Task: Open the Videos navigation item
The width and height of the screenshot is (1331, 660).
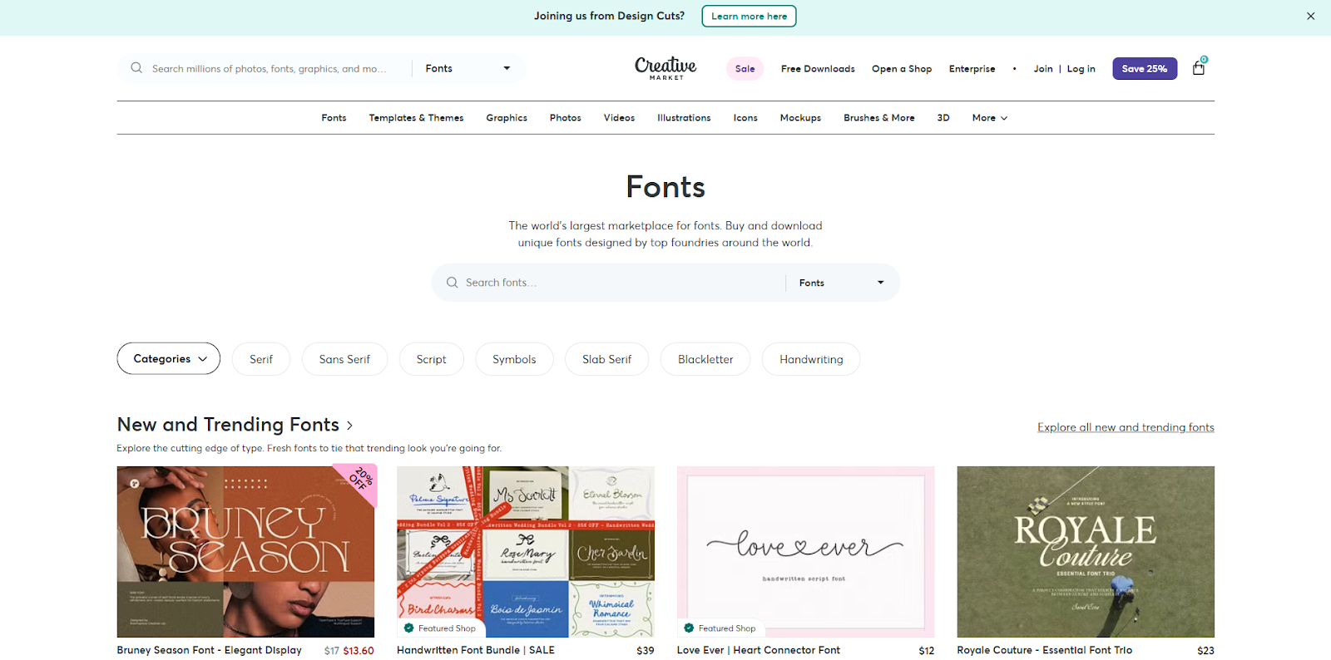Action: (x=619, y=118)
